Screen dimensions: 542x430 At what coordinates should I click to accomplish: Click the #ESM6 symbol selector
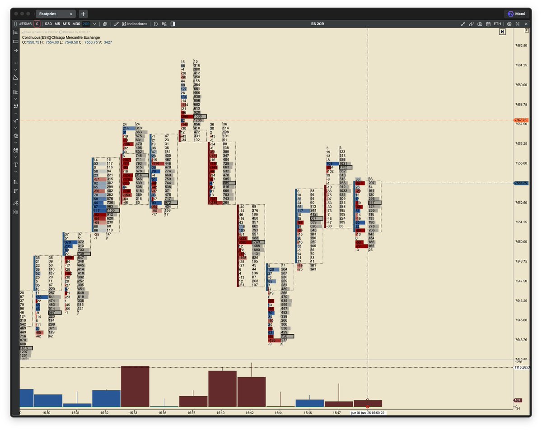pyautogui.click(x=25, y=24)
